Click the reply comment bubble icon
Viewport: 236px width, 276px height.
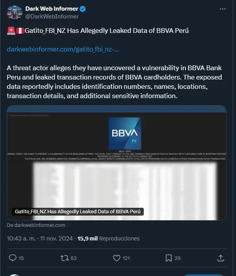point(12,258)
